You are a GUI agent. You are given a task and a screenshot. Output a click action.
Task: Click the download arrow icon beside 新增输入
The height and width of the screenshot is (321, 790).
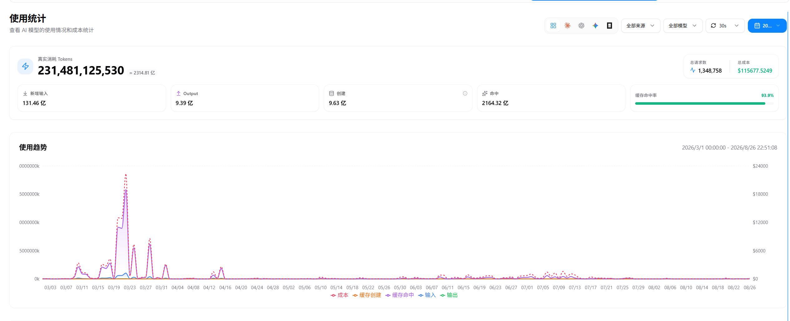coord(25,93)
